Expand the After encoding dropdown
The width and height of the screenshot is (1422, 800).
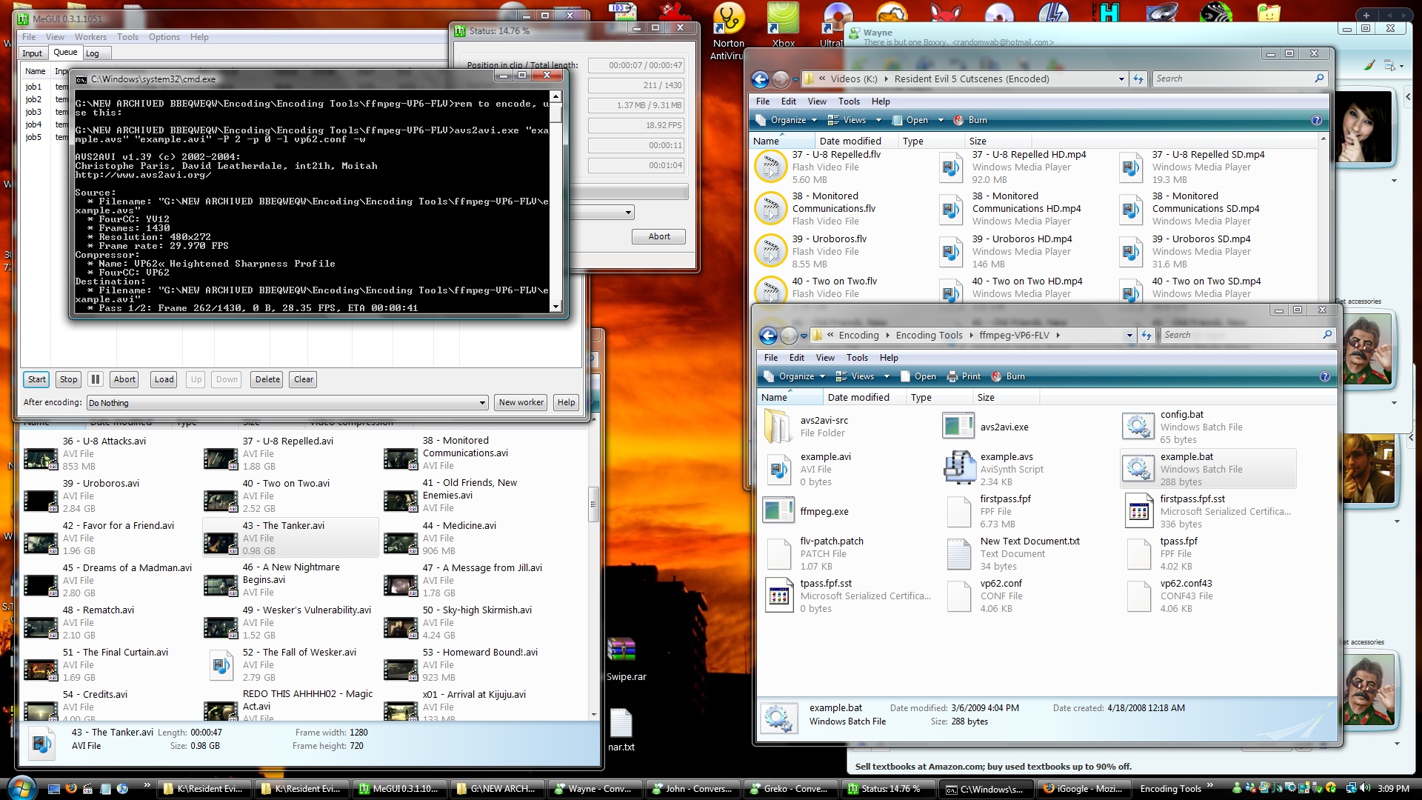tap(482, 403)
